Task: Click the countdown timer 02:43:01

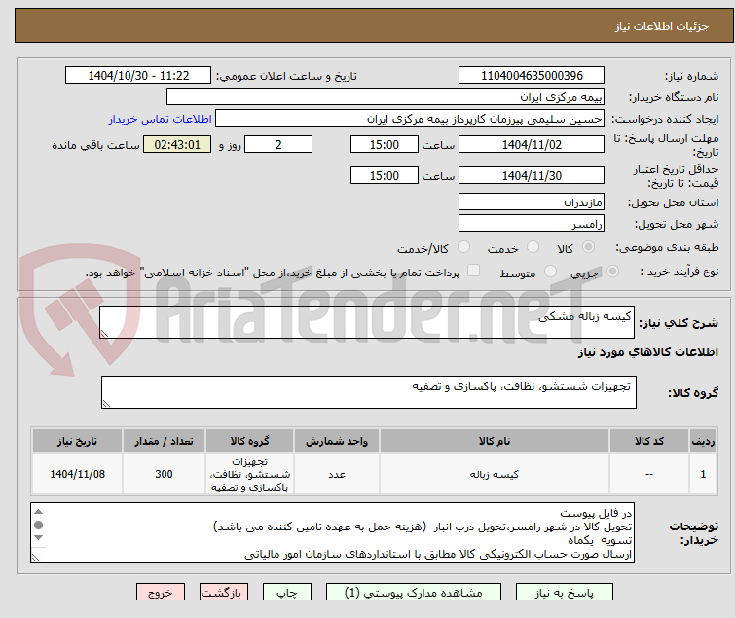Action: point(177,144)
